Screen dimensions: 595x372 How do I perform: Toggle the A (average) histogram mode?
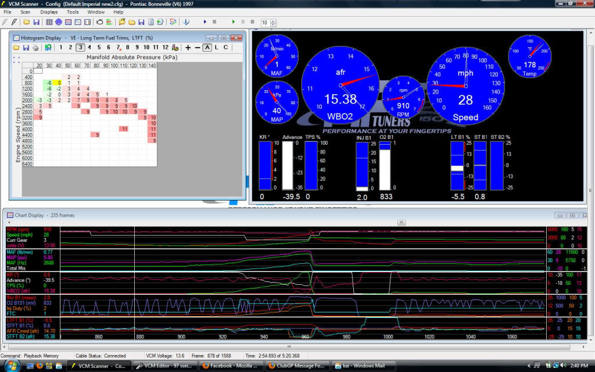(207, 48)
